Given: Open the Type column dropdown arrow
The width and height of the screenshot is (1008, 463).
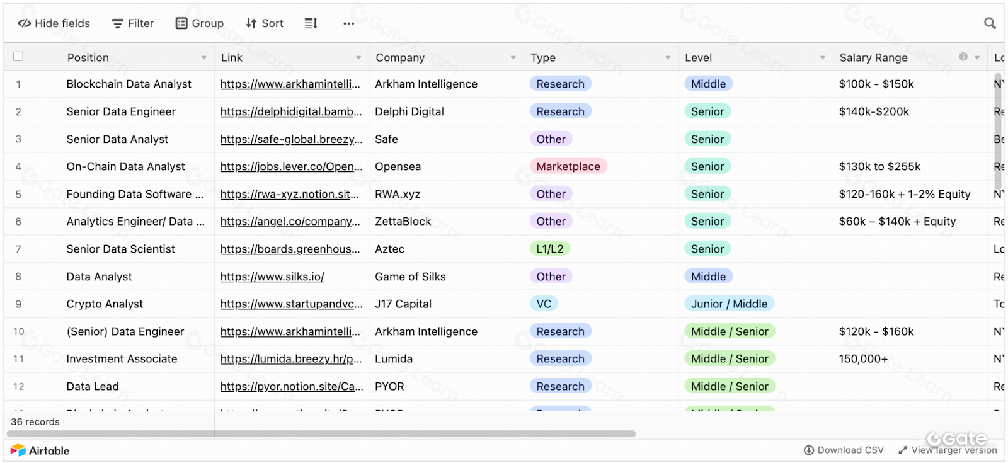Looking at the screenshot, I should (x=668, y=57).
